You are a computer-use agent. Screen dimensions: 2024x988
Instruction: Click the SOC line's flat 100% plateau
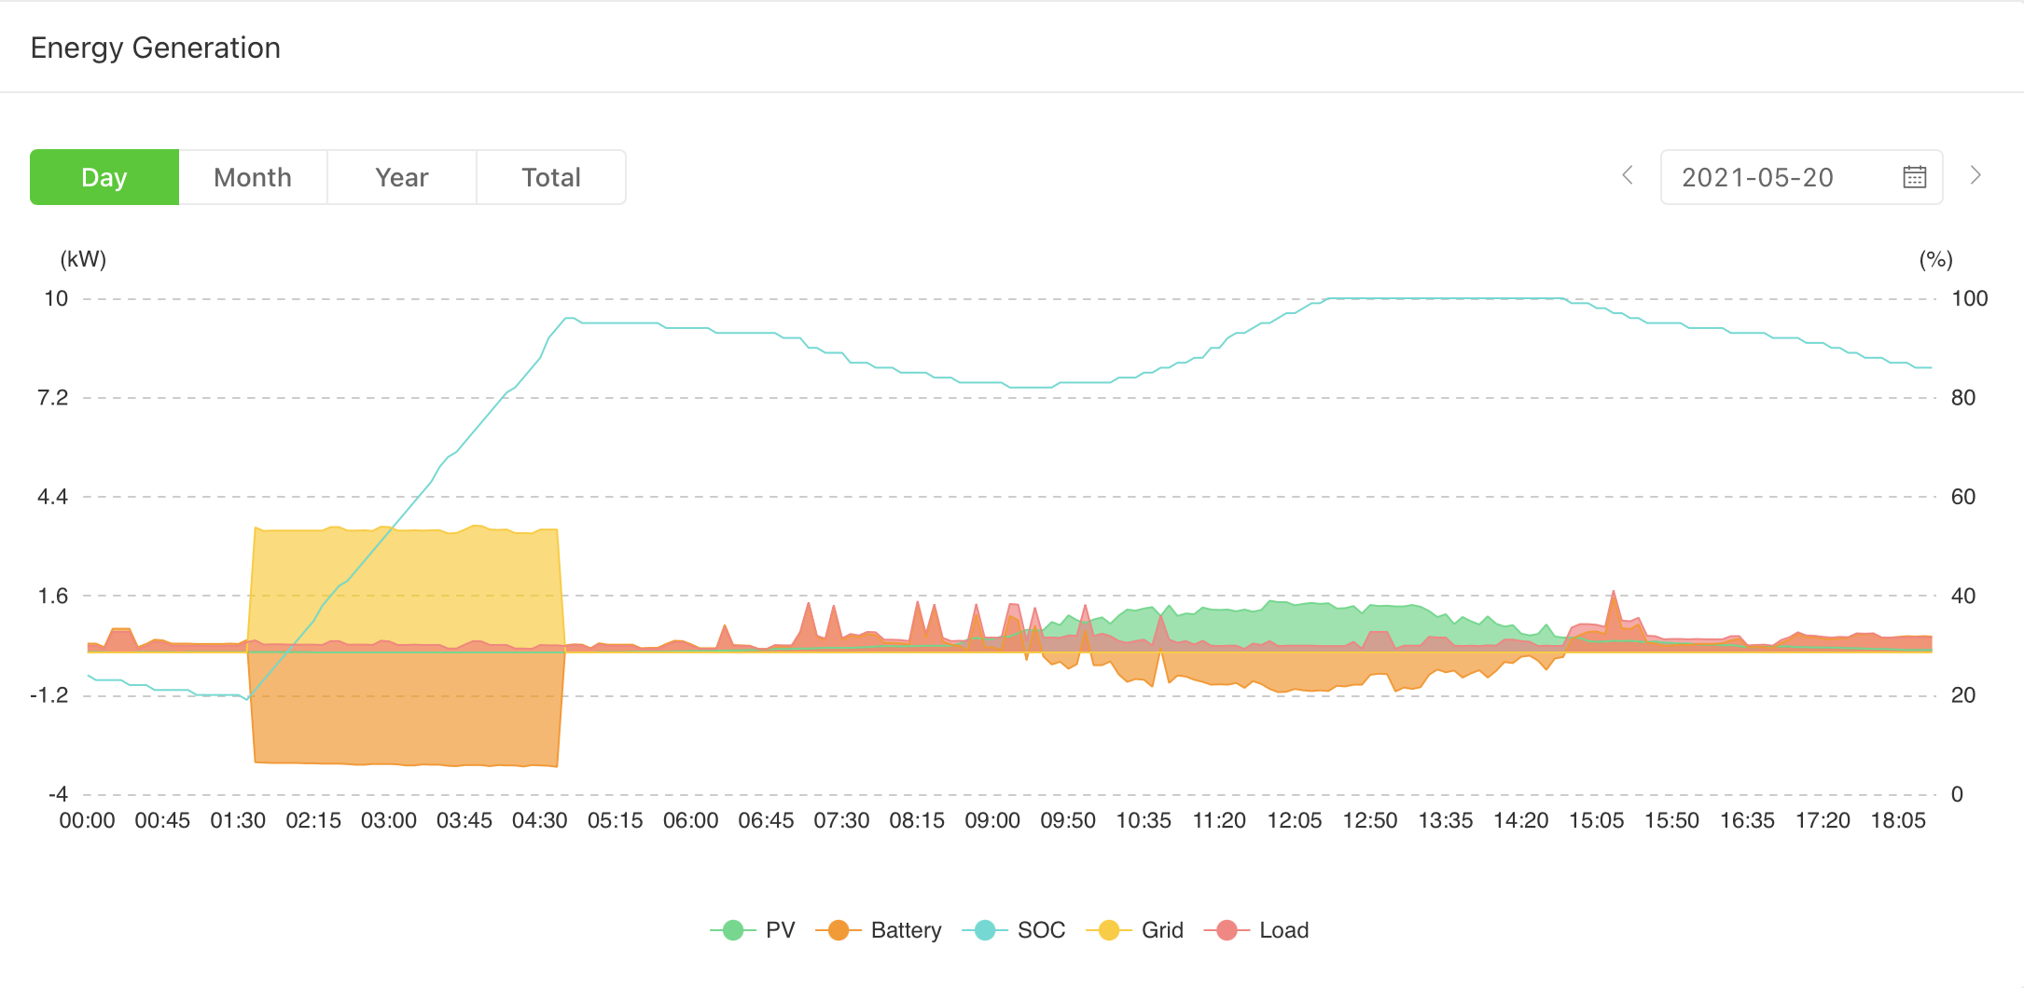1446,298
